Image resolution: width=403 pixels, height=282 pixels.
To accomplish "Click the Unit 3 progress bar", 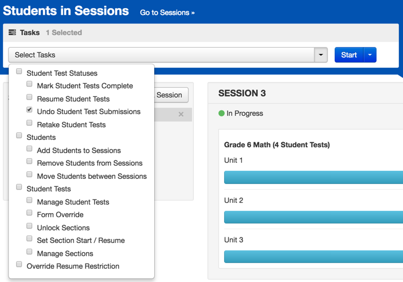I will point(313,256).
